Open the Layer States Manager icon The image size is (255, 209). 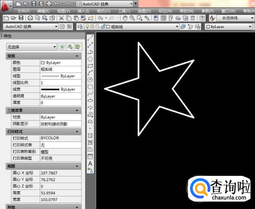(197, 26)
